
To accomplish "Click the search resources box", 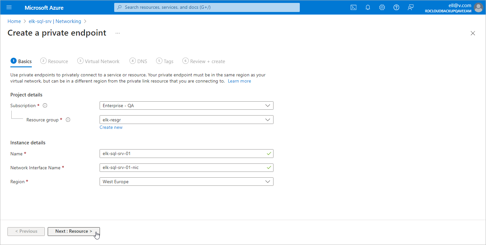I will (x=207, y=7).
